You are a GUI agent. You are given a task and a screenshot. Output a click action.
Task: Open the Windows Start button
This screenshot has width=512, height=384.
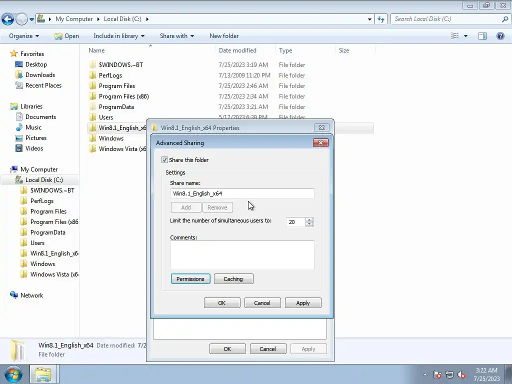[12, 374]
